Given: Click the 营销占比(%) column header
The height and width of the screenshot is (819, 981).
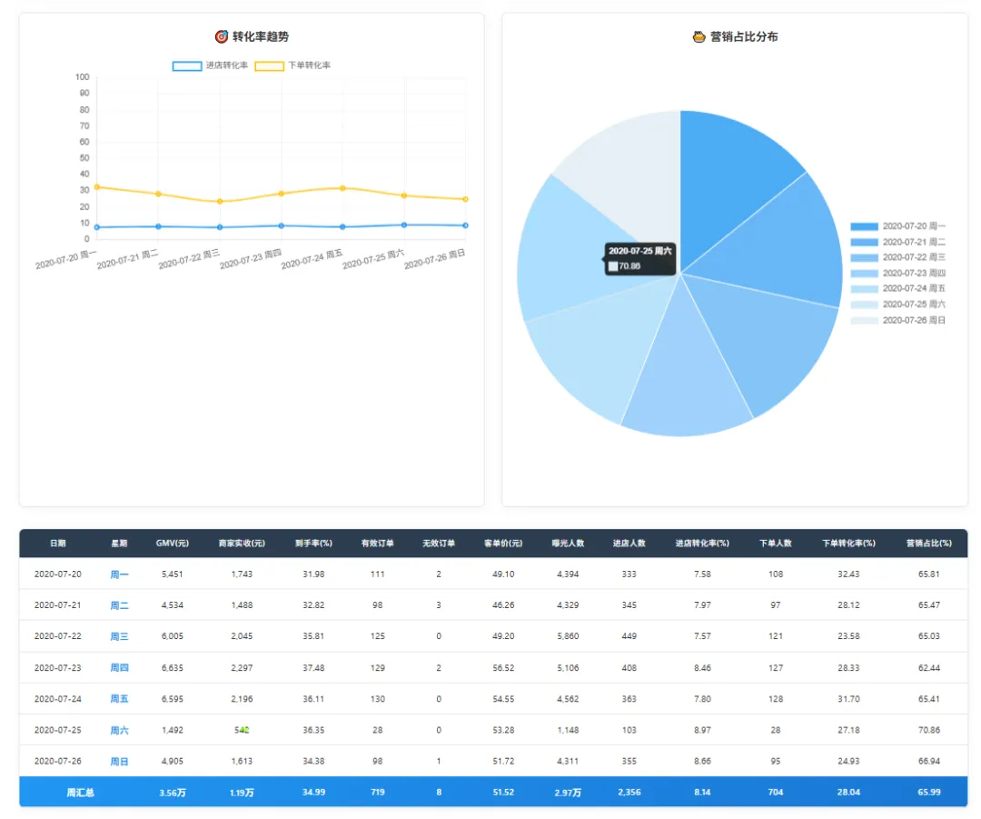Looking at the screenshot, I should coord(928,544).
